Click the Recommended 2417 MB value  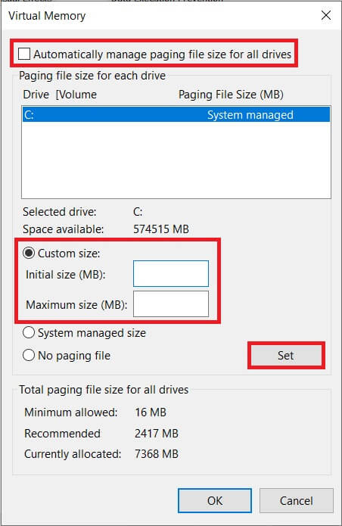pyautogui.click(x=157, y=434)
